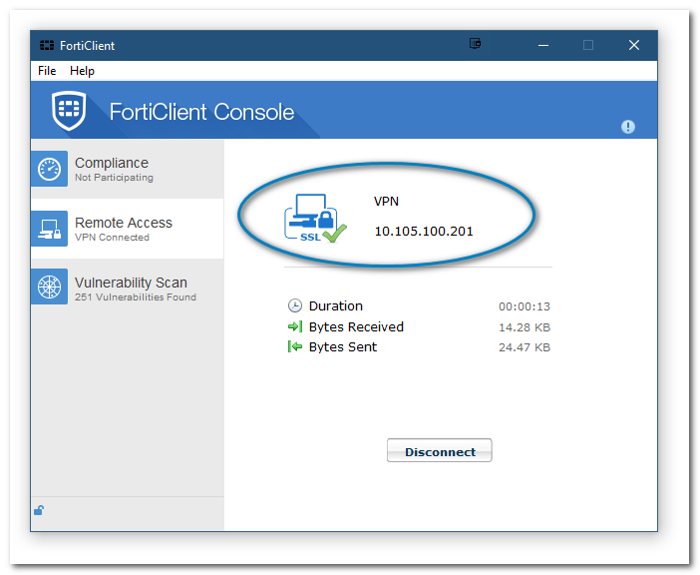Click the 'VPN Connected' status text
The image size is (700, 575).
click(x=112, y=238)
